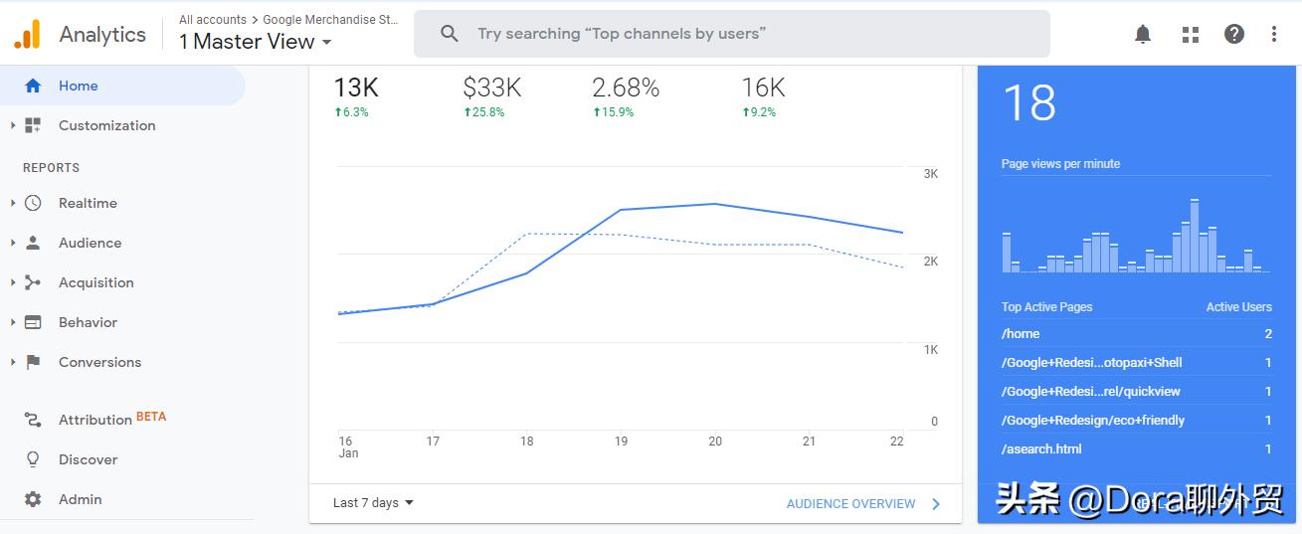Open the 1 Master View account dropdown
Screen dimensions: 1302x534
(x=255, y=42)
